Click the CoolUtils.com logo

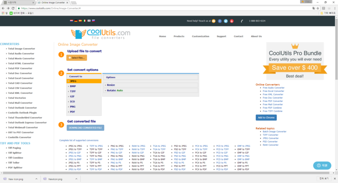(x=100, y=34)
